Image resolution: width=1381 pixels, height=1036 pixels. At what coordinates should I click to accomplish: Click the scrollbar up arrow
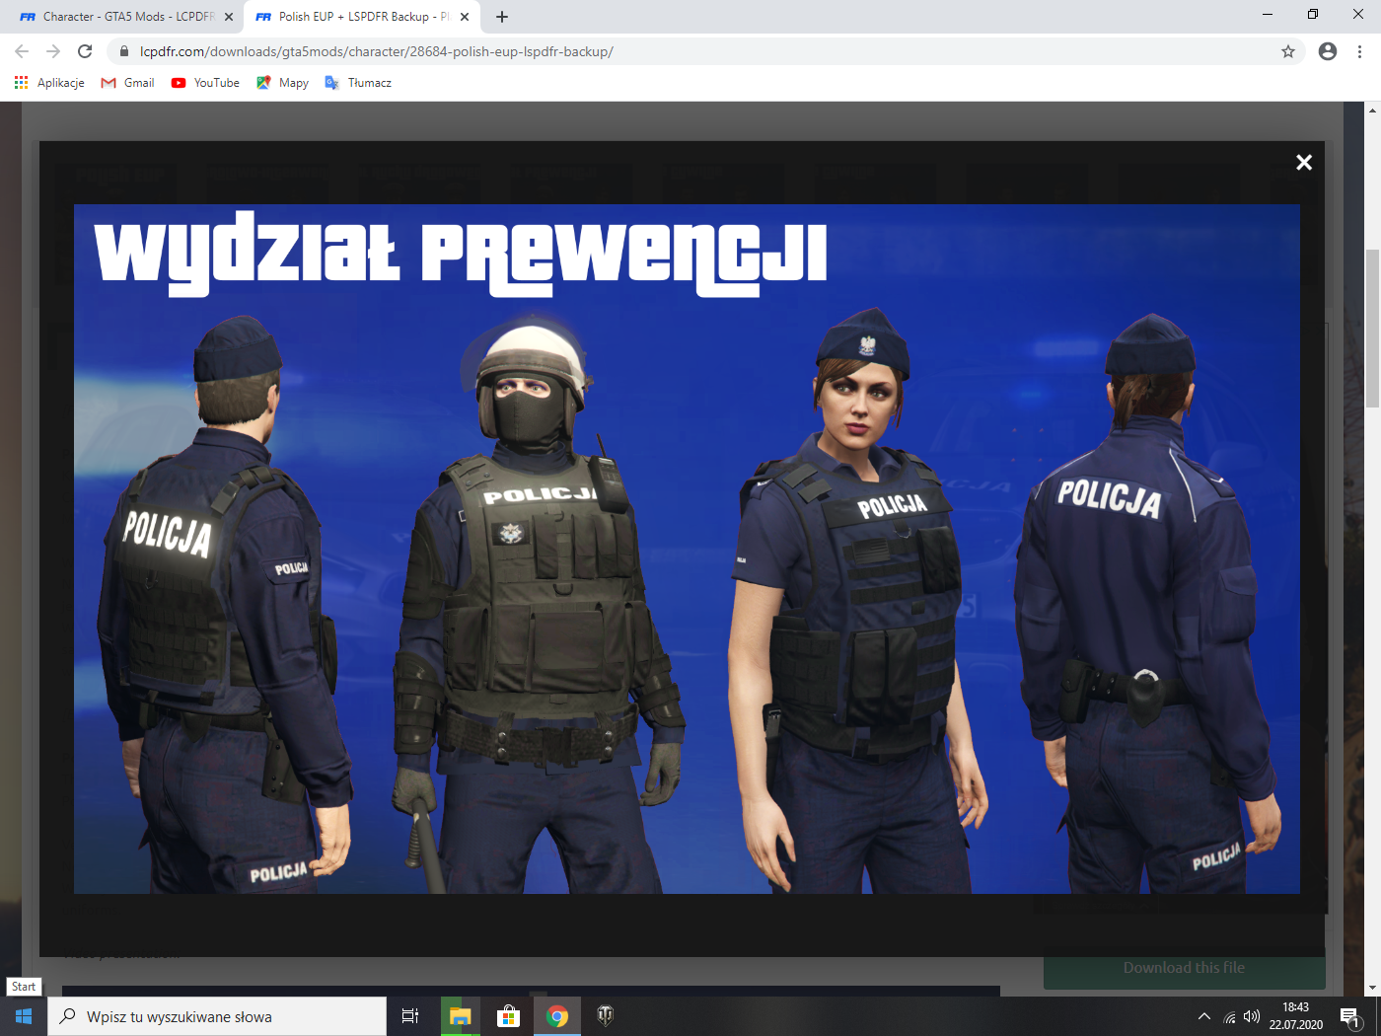point(1372,110)
